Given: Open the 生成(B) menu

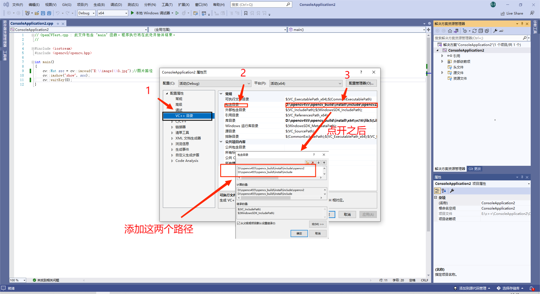Looking at the screenshot, I should coord(99,5).
